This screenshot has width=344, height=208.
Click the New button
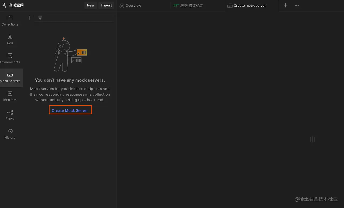click(91, 5)
